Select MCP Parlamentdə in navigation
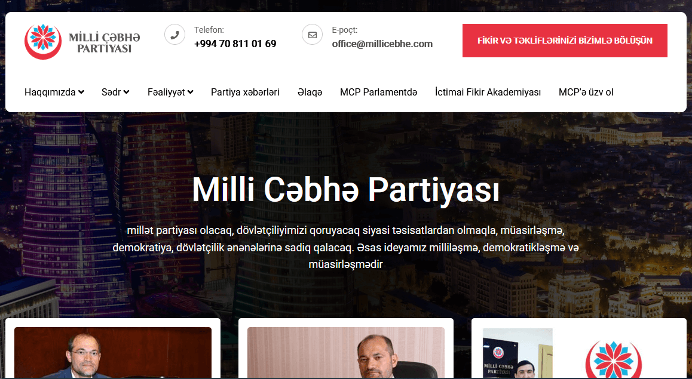Image resolution: width=692 pixels, height=379 pixels. (x=378, y=92)
